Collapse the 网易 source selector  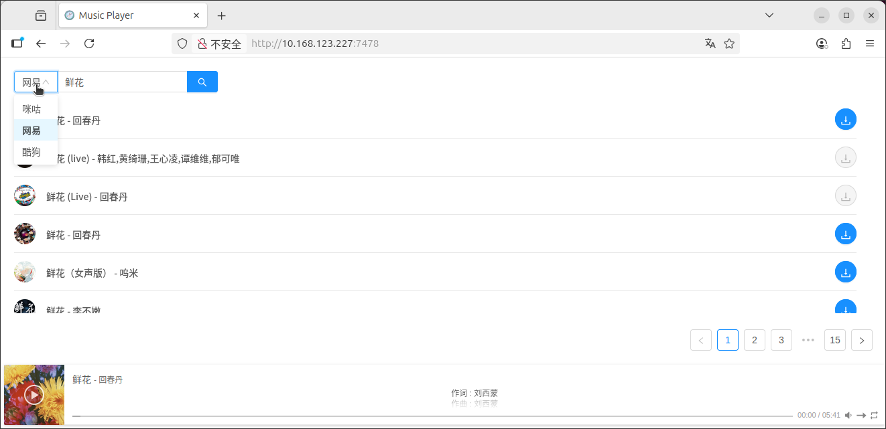point(36,82)
